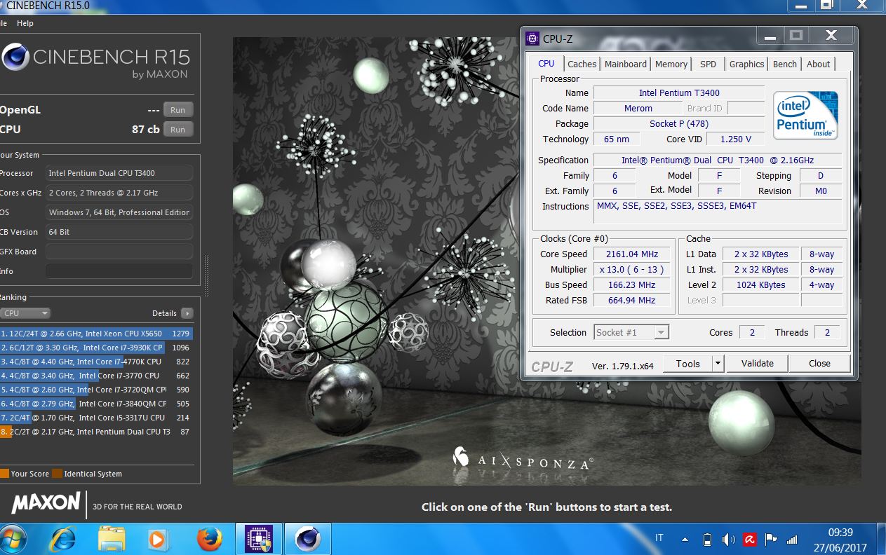Open the Help menu in Cinebench

(25, 23)
